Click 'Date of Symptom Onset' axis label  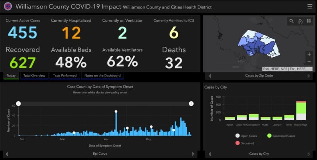click(x=105, y=146)
